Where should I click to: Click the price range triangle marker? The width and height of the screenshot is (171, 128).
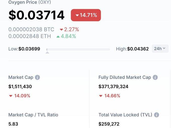click(x=47, y=52)
